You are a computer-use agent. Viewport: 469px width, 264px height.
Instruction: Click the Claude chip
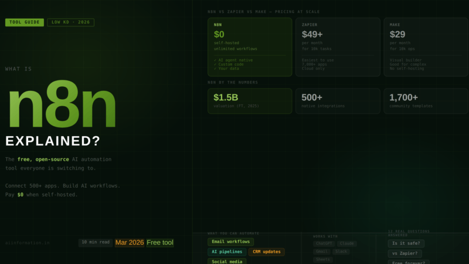coord(347,243)
